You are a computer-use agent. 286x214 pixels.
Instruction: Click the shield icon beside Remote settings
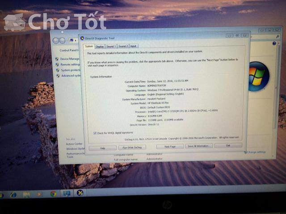tap(57, 65)
